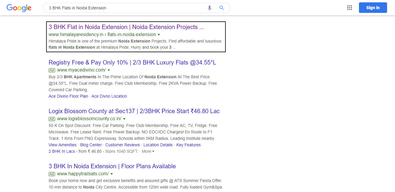This screenshot has width=395, height=192.
Task: Click the Google logo
Action: tap(19, 8)
